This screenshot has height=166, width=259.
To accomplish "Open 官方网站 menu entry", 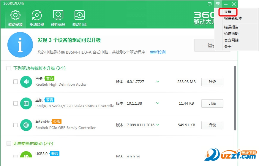I will click(231, 40).
